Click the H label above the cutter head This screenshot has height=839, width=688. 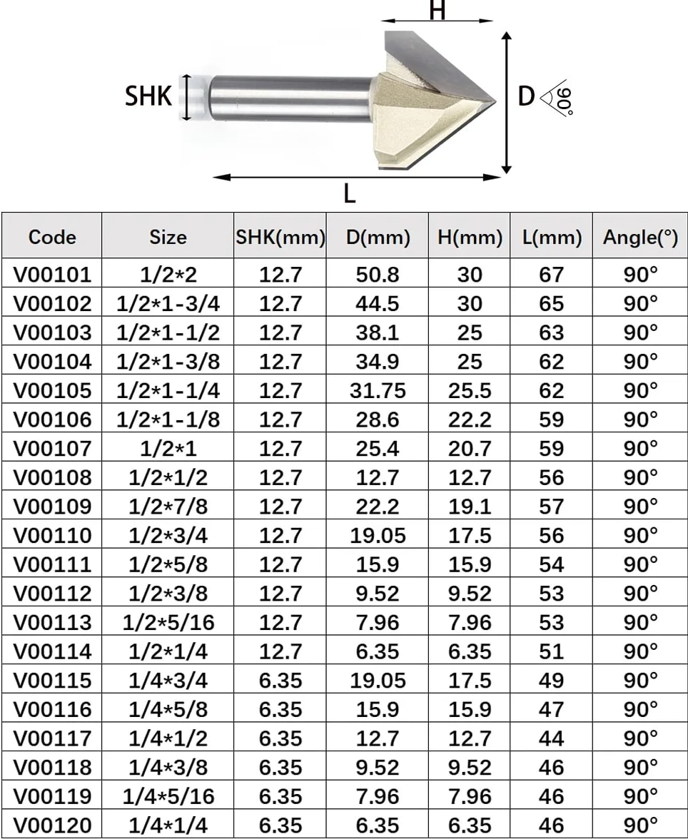tap(437, 11)
